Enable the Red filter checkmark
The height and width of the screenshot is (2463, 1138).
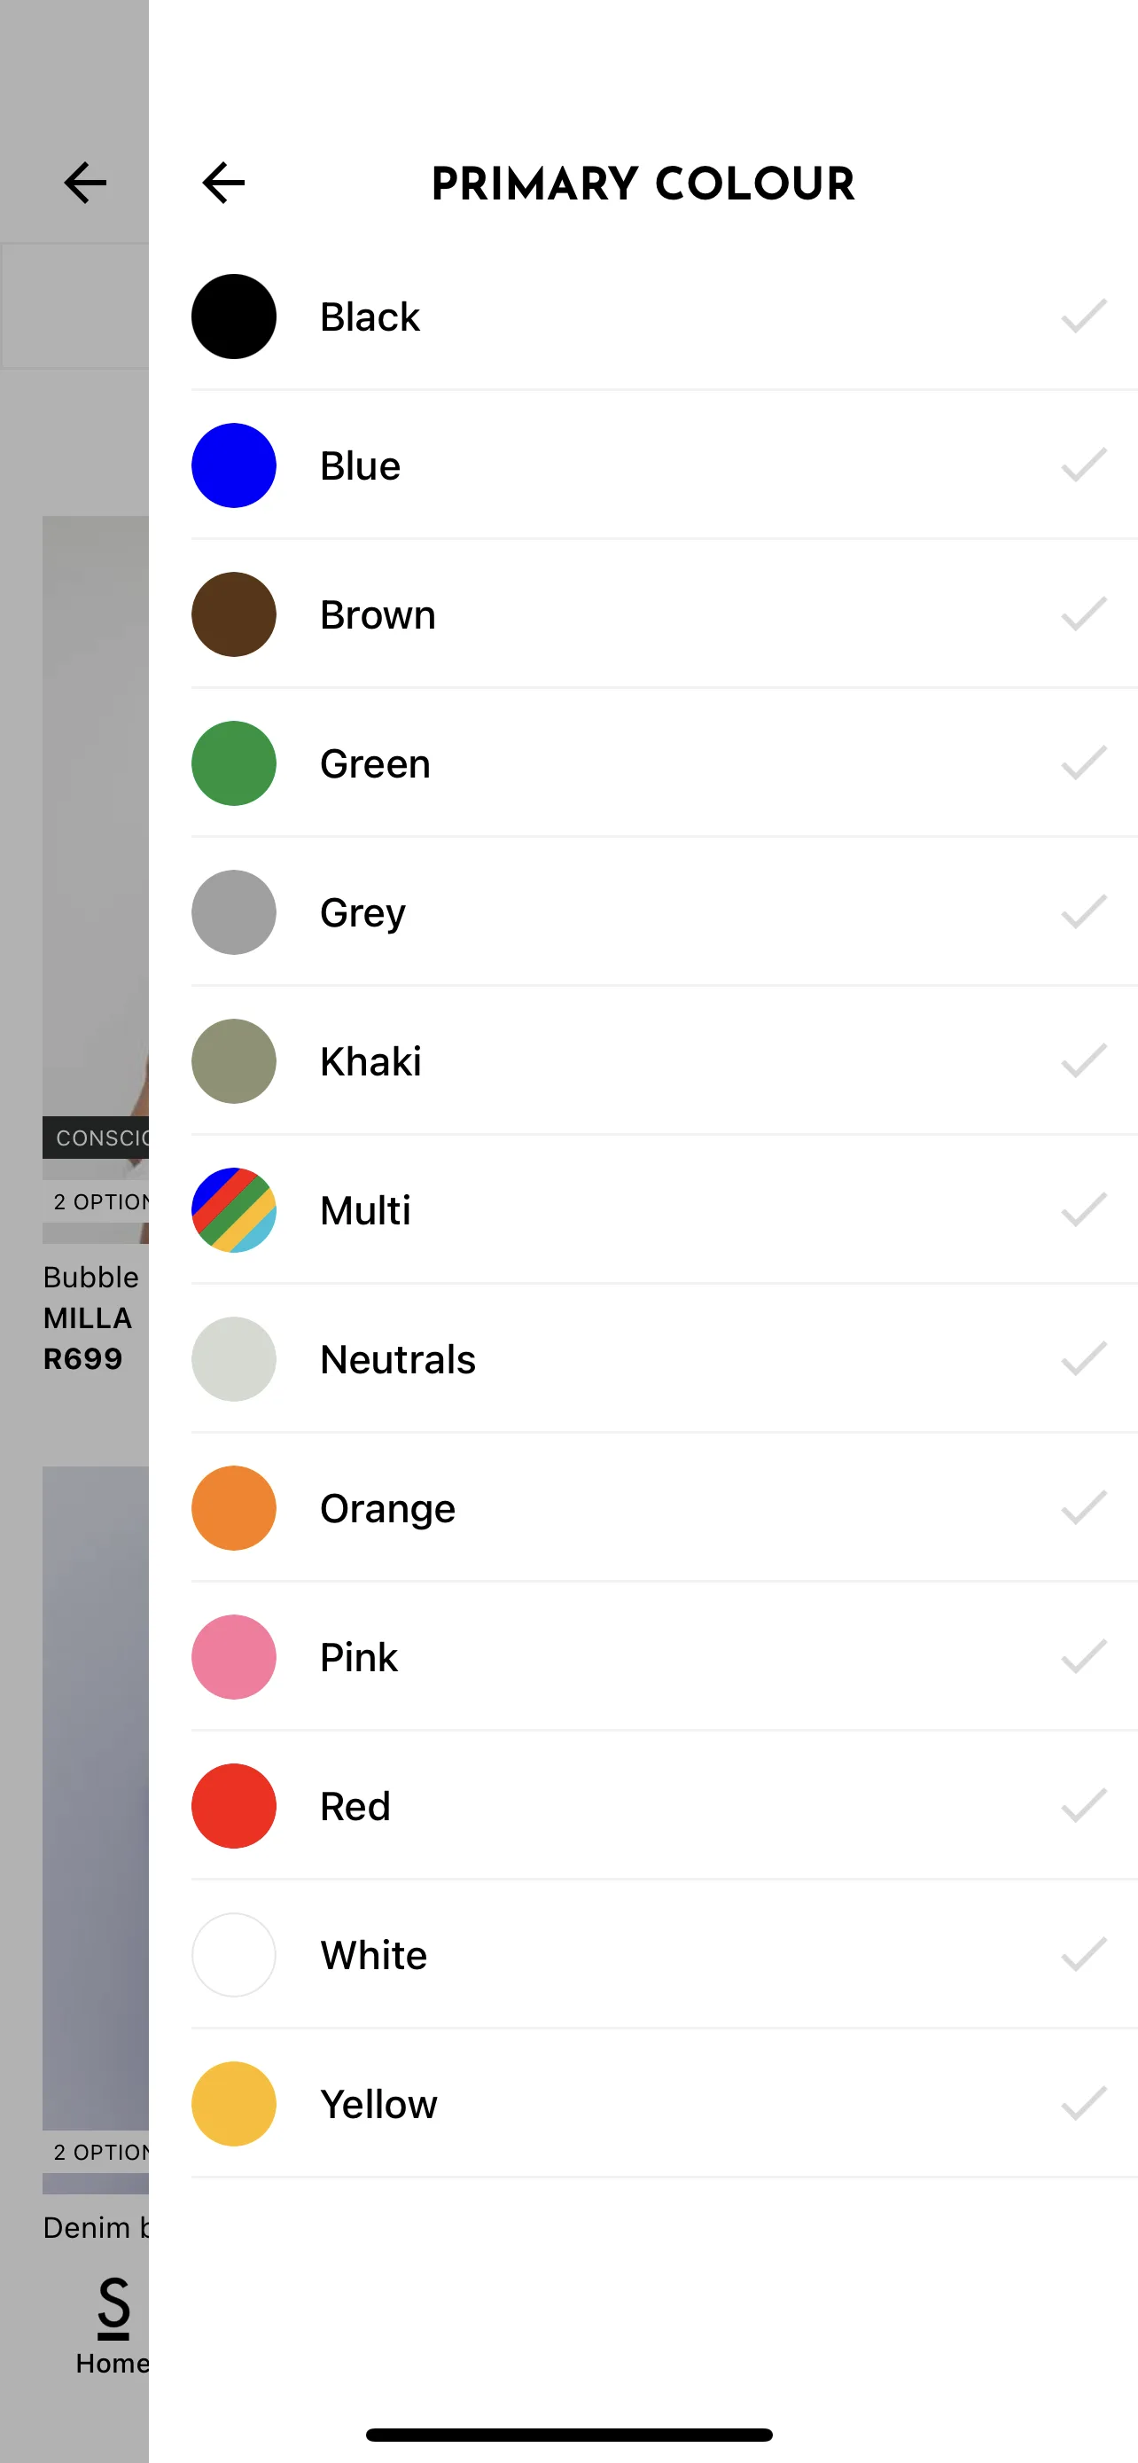pos(1084,1806)
